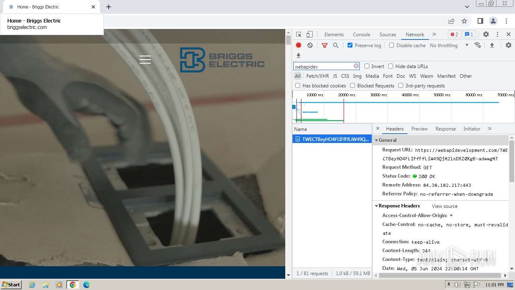Show more request detail tabs chevron
Viewport: 515px width, 290px height.
(x=490, y=128)
